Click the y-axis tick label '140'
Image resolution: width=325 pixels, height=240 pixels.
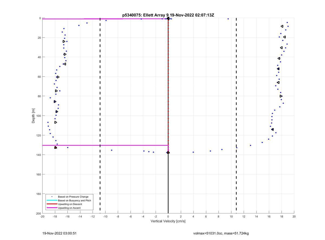coord(38,155)
